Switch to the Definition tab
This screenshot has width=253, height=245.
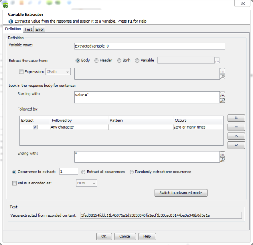[13, 29]
